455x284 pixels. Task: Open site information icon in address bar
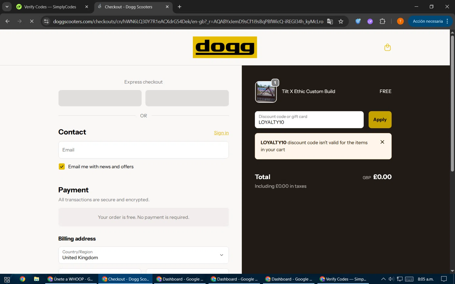pos(46,21)
